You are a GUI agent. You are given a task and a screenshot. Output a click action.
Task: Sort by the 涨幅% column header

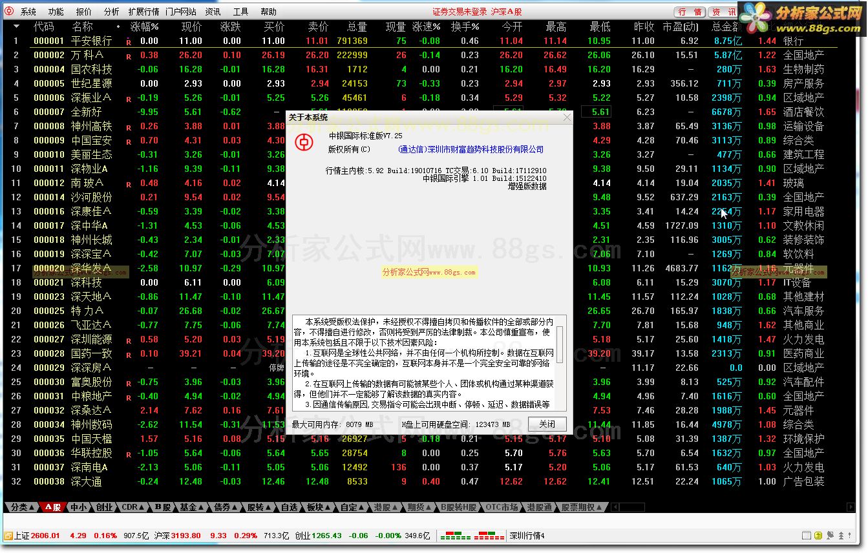(144, 26)
